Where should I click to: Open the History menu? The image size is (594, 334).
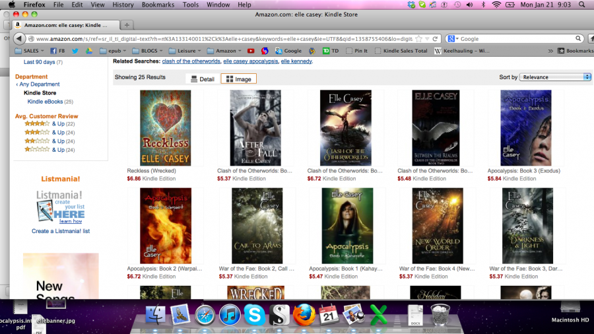[x=123, y=5]
